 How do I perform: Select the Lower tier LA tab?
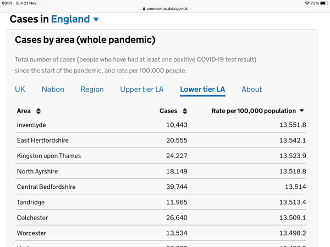[x=202, y=89]
